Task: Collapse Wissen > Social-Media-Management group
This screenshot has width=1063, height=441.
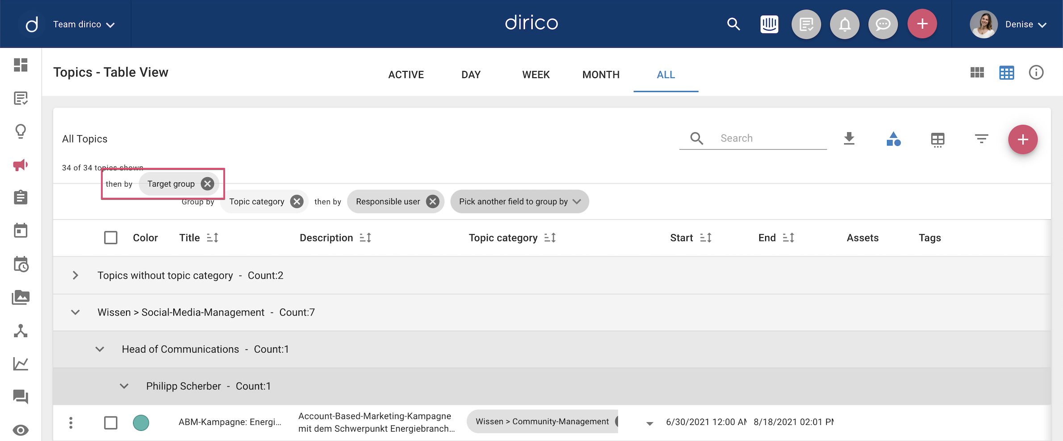Action: (x=75, y=312)
